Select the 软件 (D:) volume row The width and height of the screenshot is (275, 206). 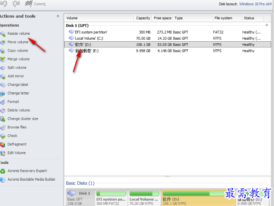[167, 45]
